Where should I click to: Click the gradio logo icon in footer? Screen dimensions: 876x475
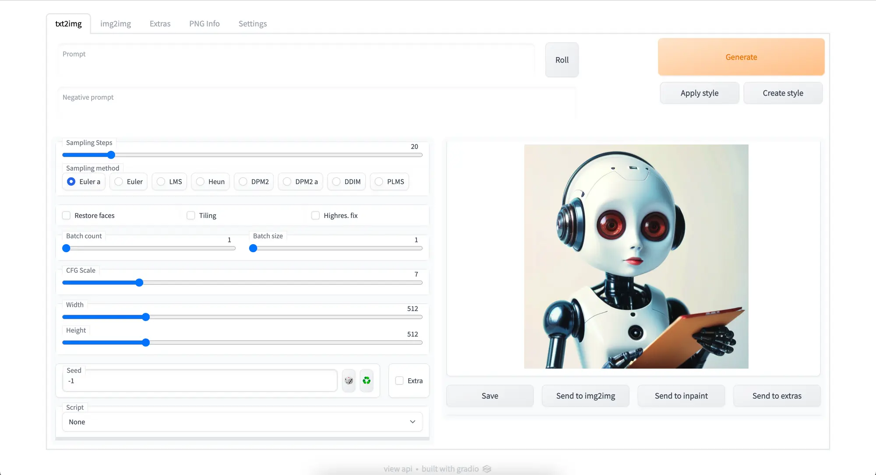pos(487,469)
